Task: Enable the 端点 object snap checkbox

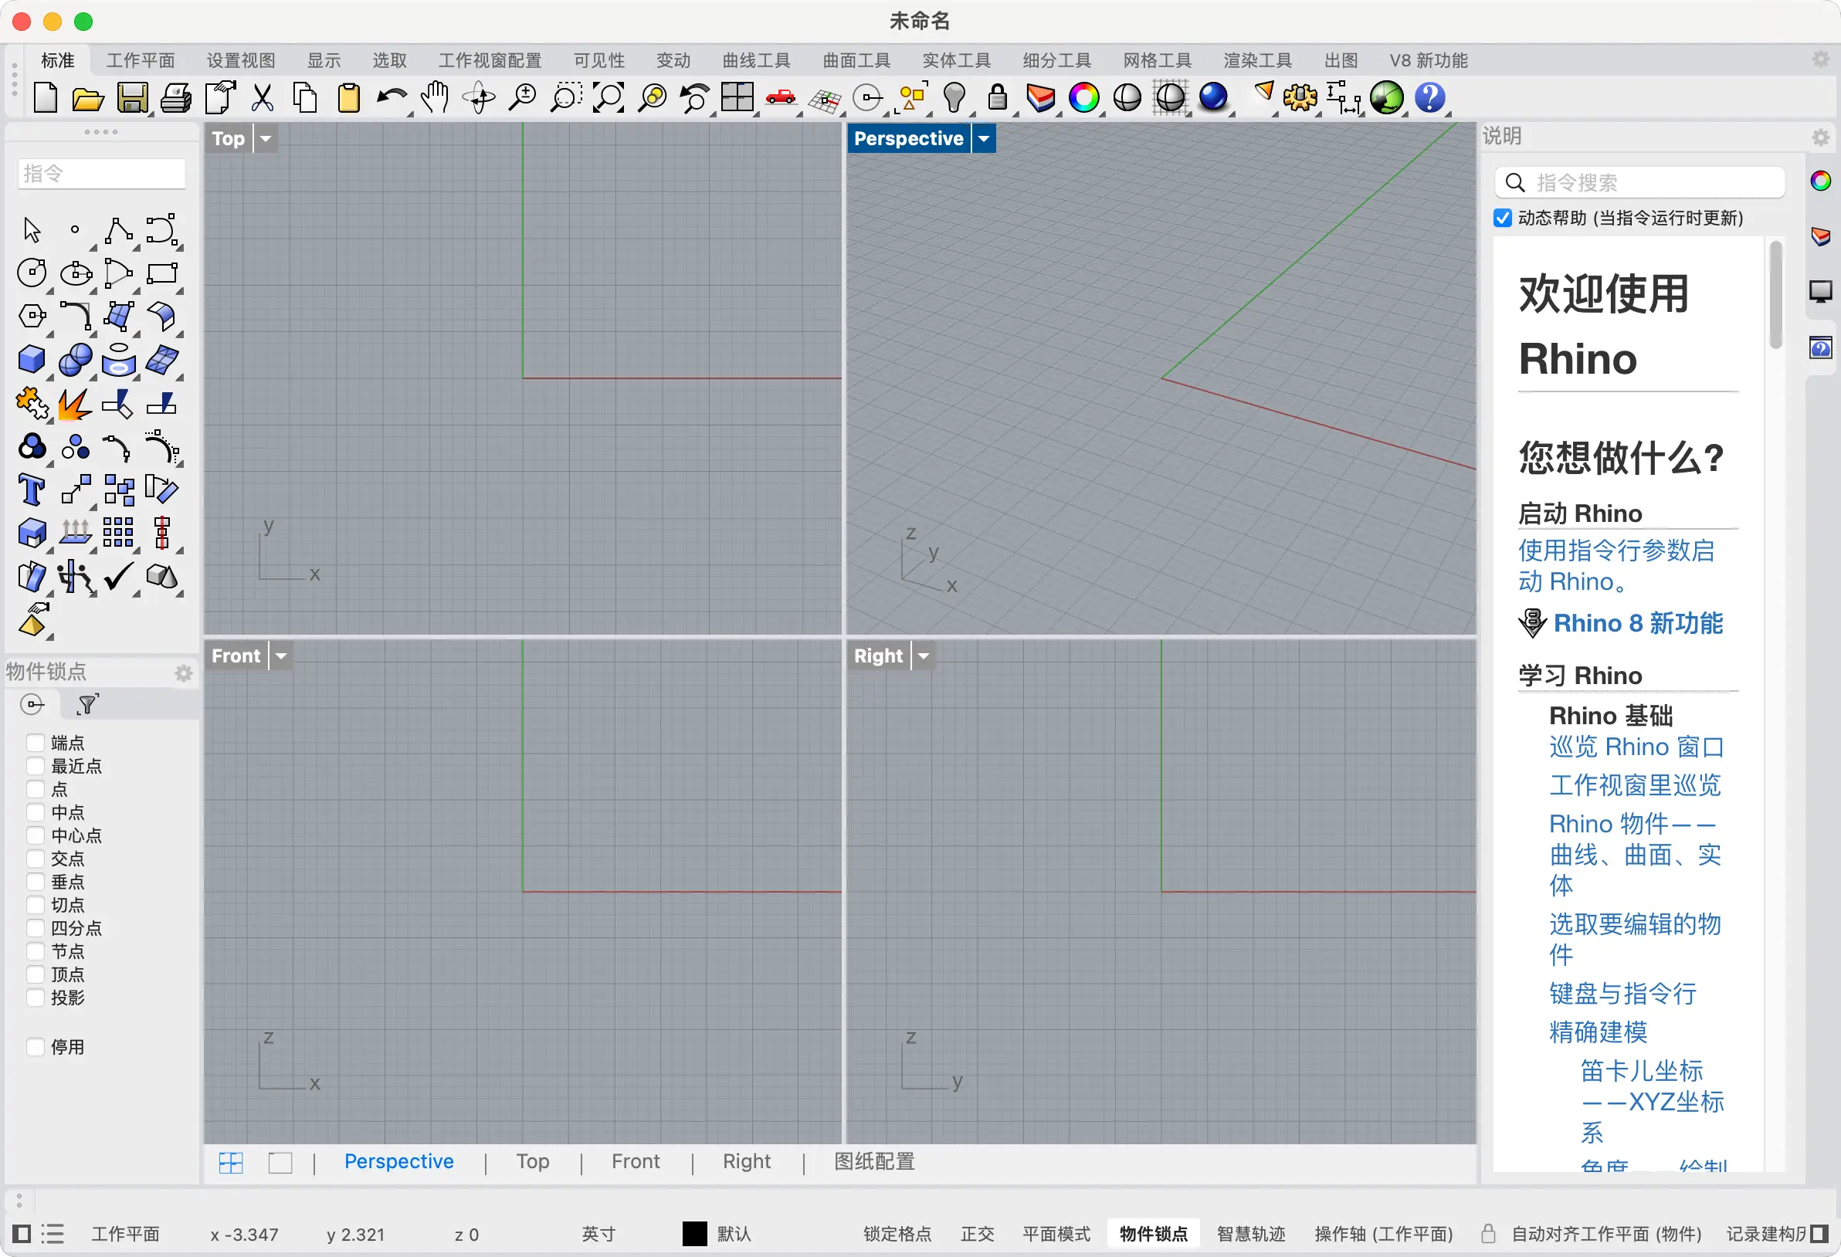Action: [x=35, y=743]
